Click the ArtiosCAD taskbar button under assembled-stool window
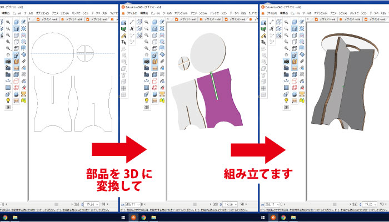The image size is (389, 222). pyautogui.click(x=273, y=218)
